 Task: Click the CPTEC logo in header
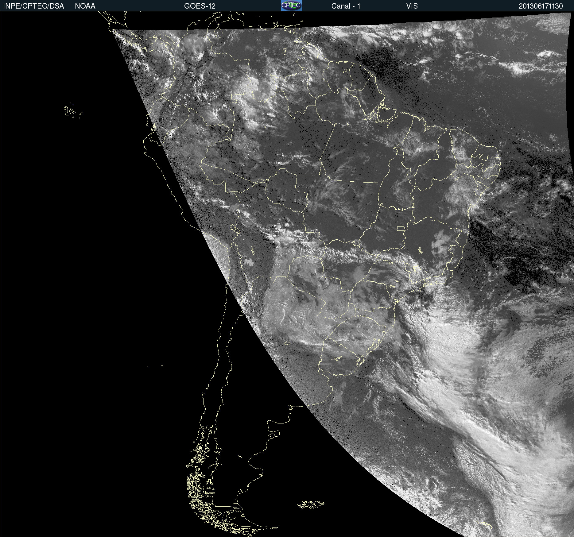click(x=292, y=6)
